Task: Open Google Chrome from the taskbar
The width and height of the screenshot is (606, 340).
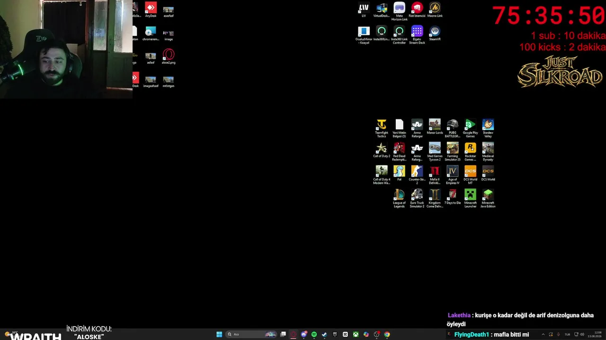Action: click(387, 334)
